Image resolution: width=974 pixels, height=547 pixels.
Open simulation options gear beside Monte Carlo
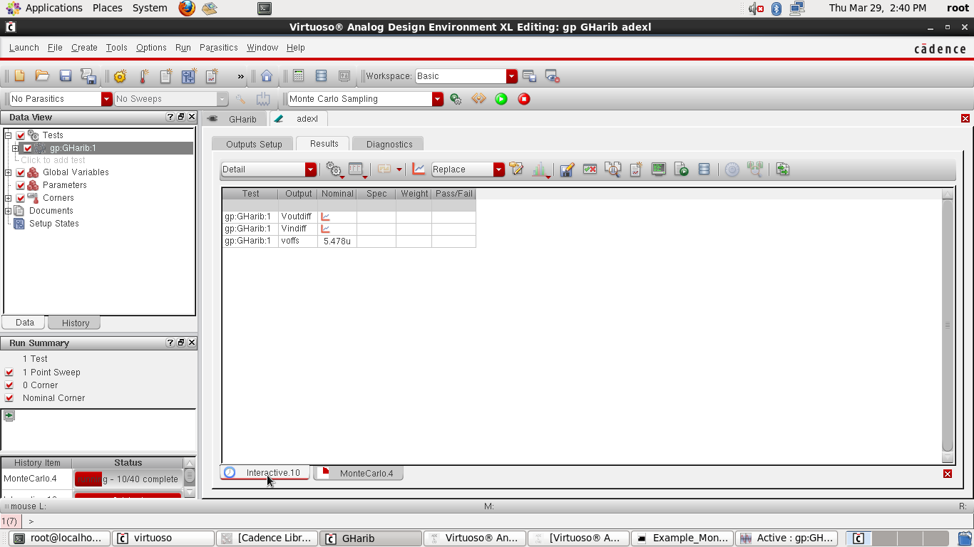tap(456, 99)
